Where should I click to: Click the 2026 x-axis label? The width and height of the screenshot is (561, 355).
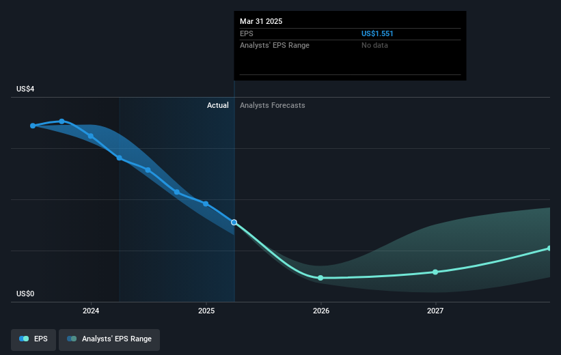pyautogui.click(x=321, y=311)
